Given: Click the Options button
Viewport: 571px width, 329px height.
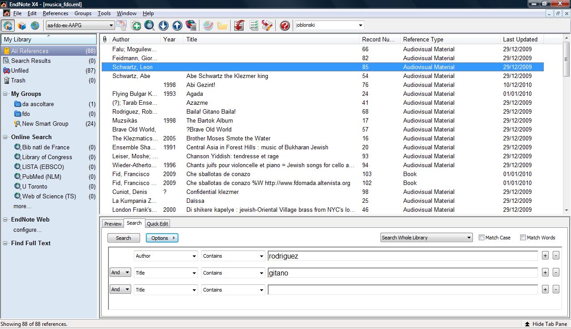Looking at the screenshot, I should (x=162, y=238).
